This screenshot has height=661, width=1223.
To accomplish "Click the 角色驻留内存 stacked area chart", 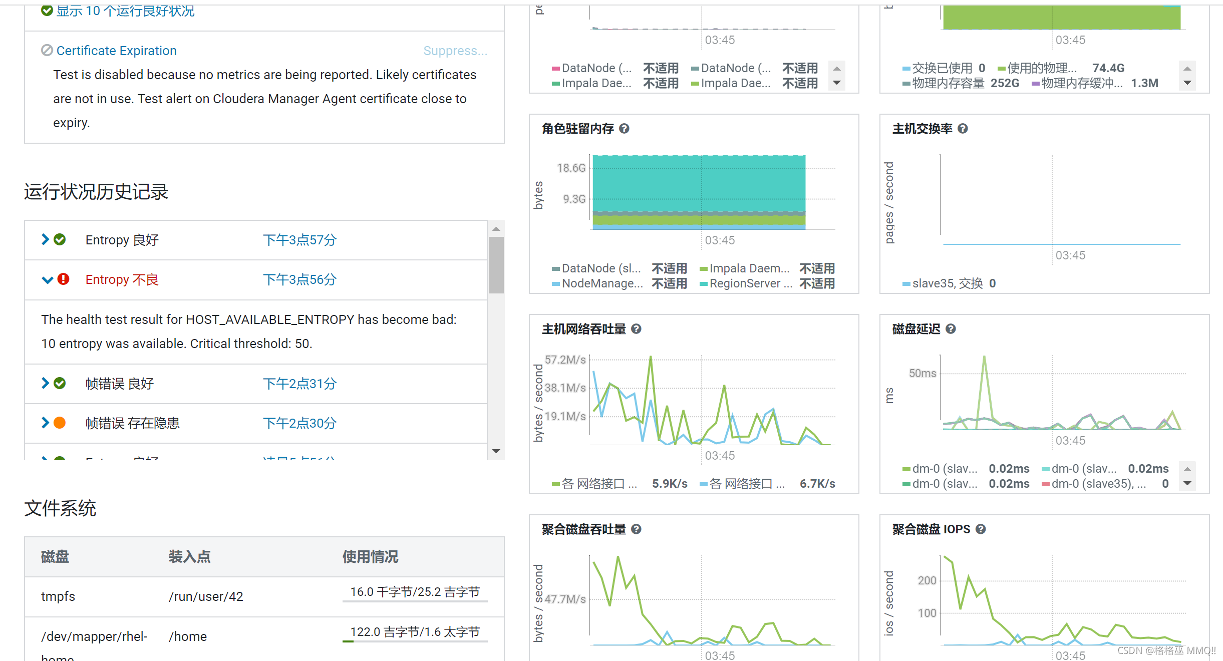I will pyautogui.click(x=699, y=192).
